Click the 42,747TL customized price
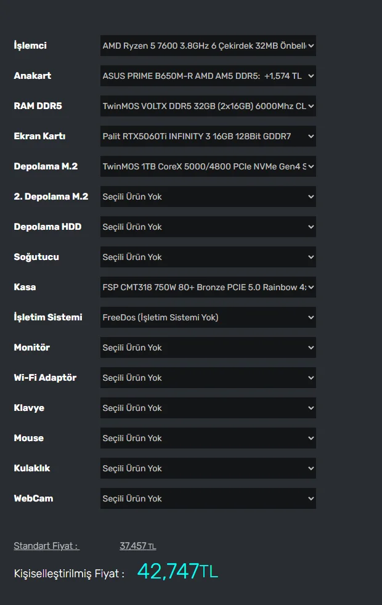382x605 pixels. click(177, 571)
